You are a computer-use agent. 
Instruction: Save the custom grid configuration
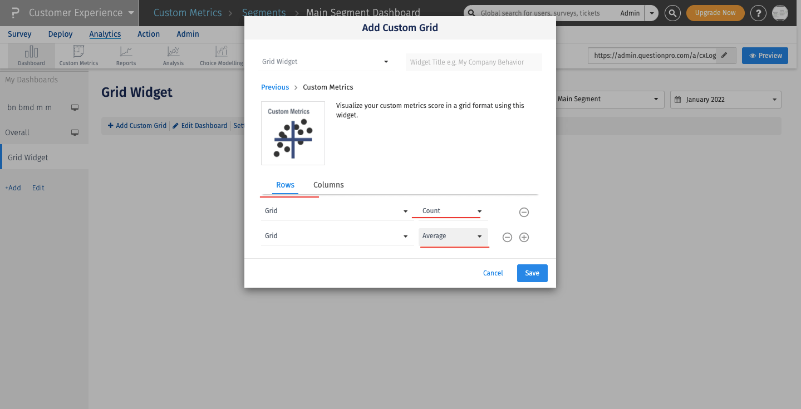click(x=531, y=273)
